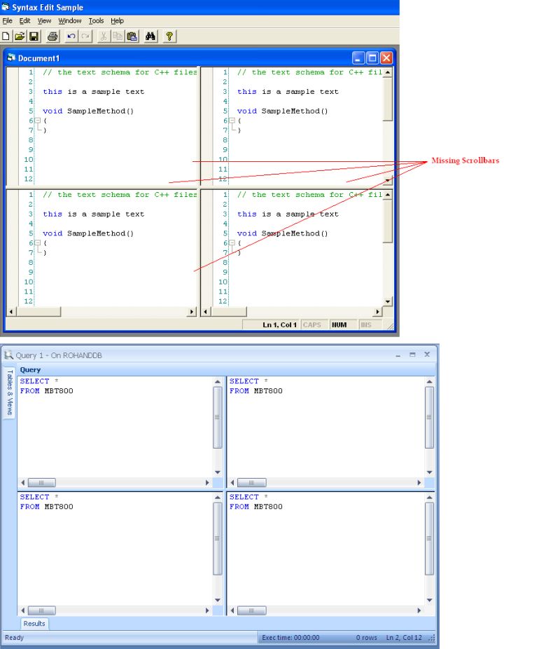Open the Tools menu
This screenshot has height=649, width=560.
coord(96,21)
